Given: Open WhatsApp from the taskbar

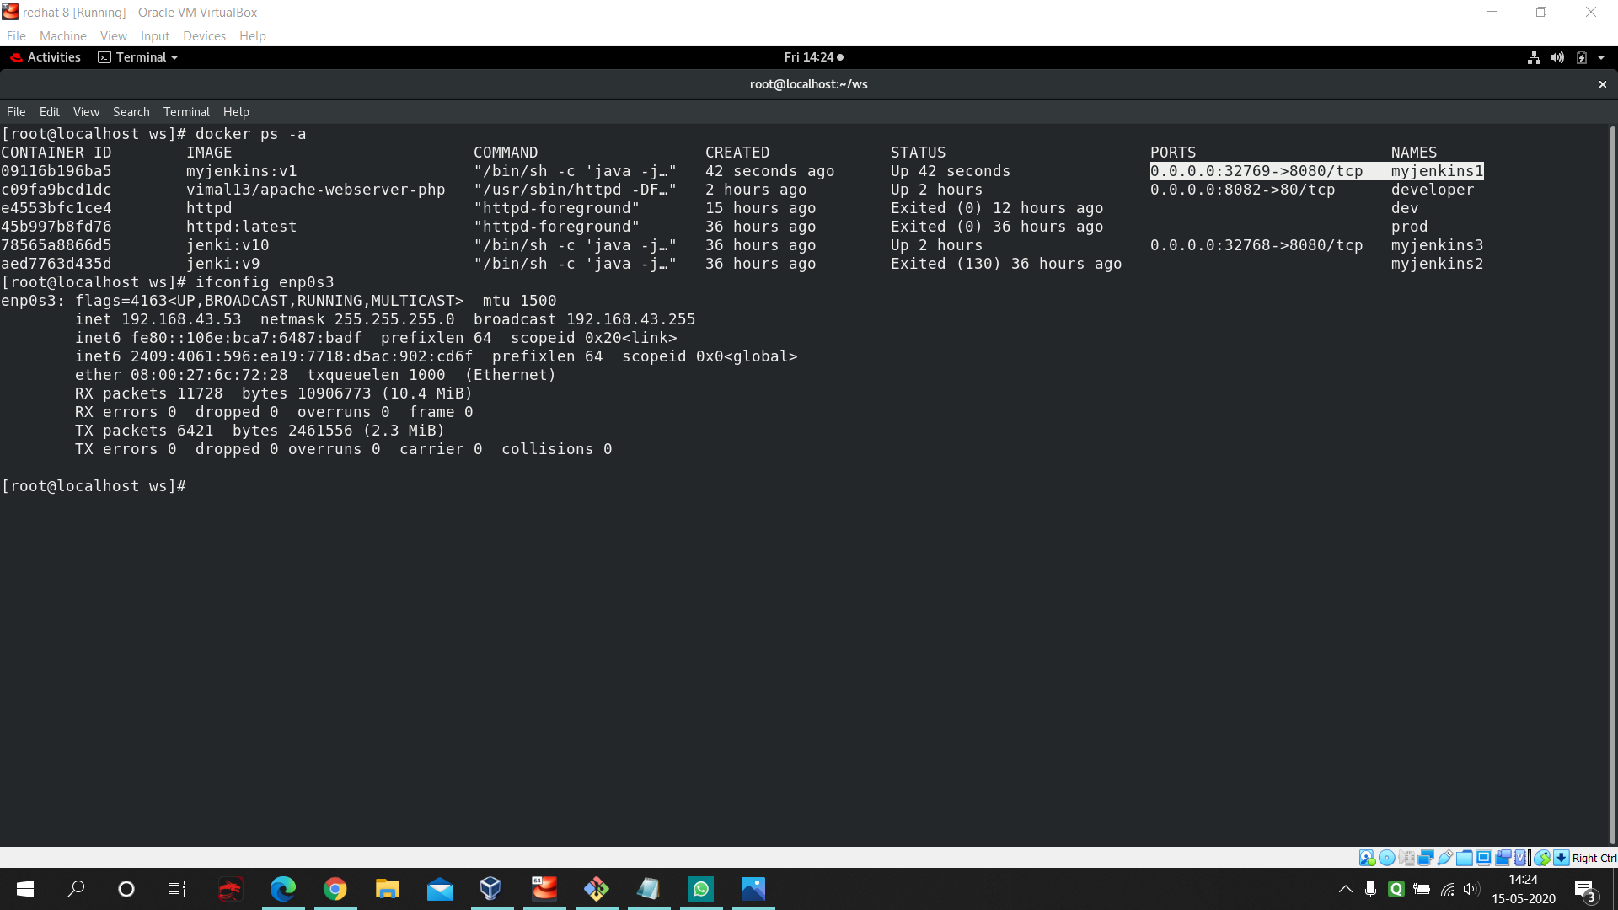Looking at the screenshot, I should [x=701, y=889].
